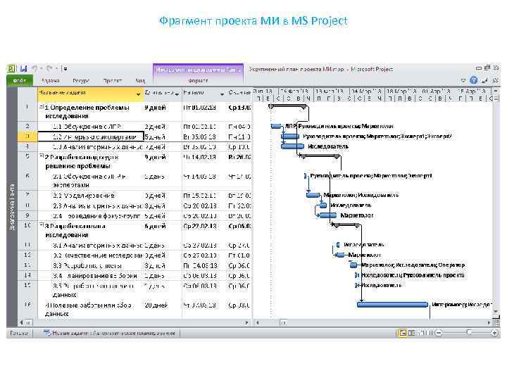Image resolution: width=507 pixels, height=380 pixels.
Task: Select task 3.3 Разработка анкеты
Action: pyautogui.click(x=87, y=265)
